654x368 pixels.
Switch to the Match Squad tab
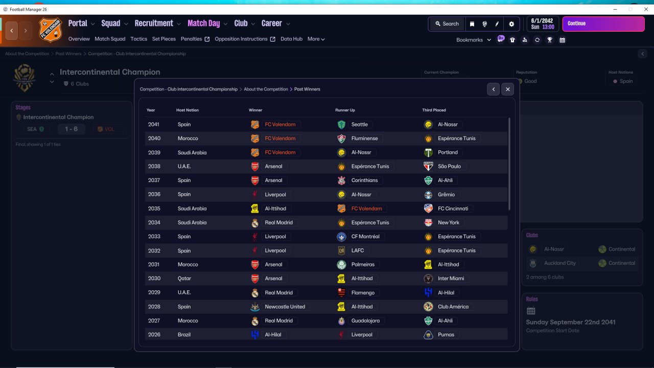click(110, 39)
